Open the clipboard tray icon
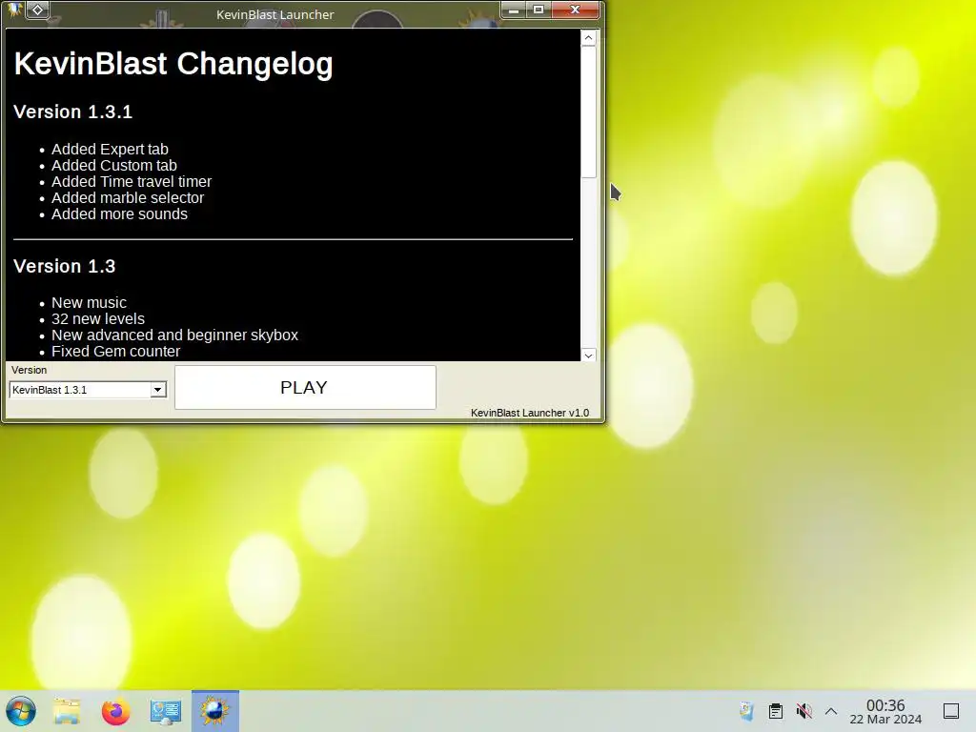The image size is (976, 732). pos(776,711)
